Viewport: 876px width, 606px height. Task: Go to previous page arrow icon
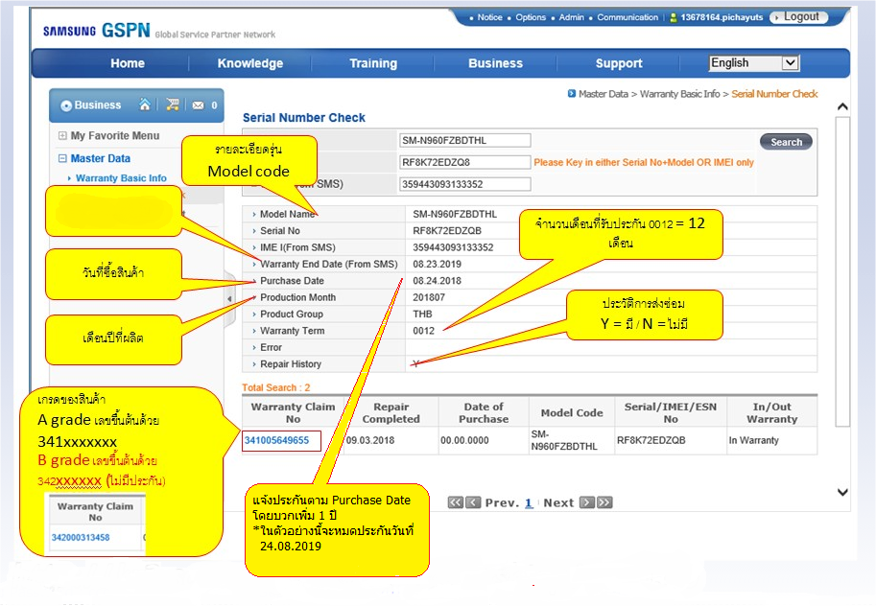coord(473,502)
